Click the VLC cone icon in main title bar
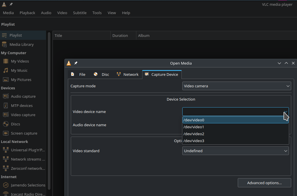The image size is (297, 196). tap(4, 4)
